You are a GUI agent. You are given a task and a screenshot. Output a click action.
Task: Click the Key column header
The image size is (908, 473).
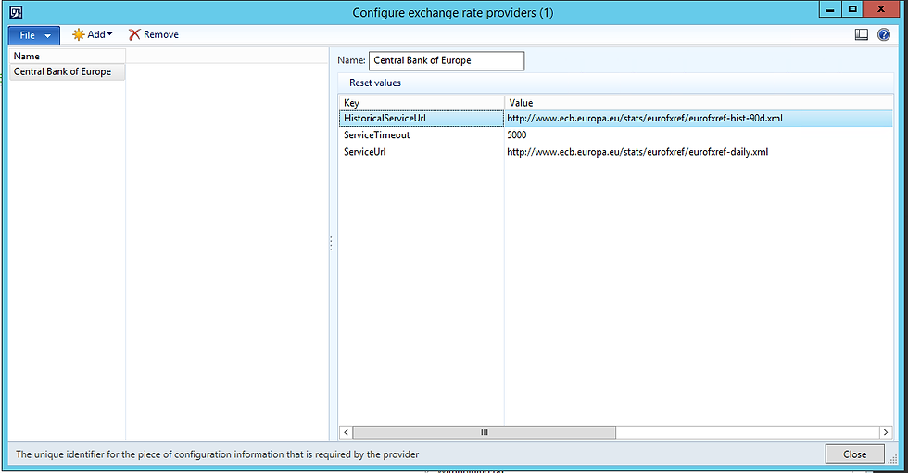(x=421, y=103)
